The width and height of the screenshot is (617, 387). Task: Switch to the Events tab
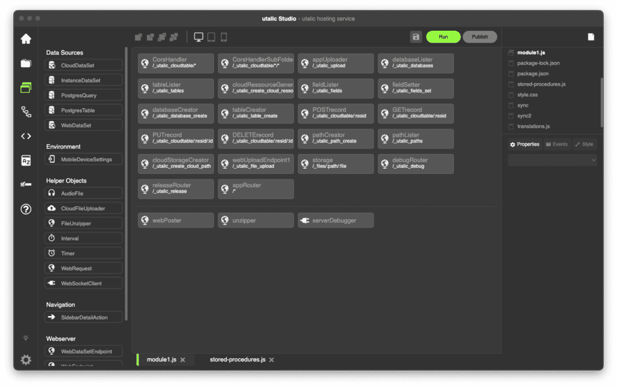pyautogui.click(x=557, y=144)
